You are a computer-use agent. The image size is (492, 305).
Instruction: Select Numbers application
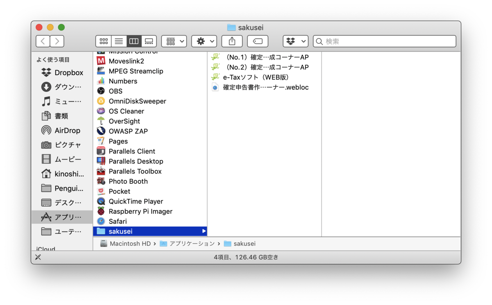coord(150,81)
